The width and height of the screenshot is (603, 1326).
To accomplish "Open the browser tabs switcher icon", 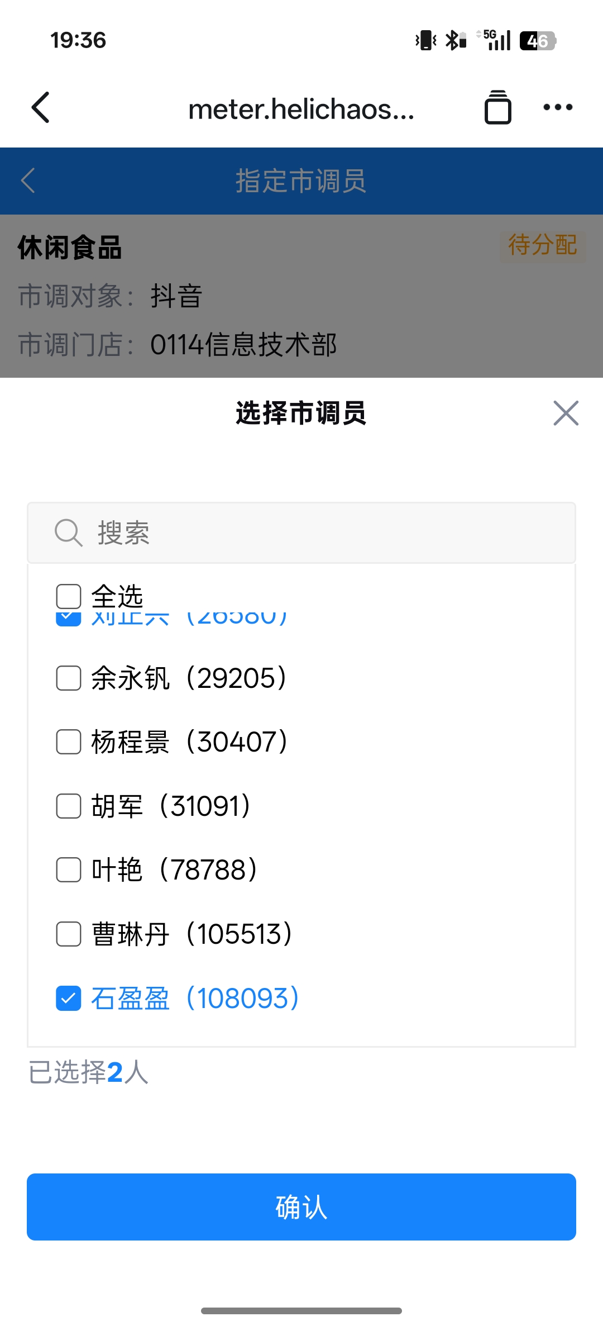I will [x=497, y=107].
